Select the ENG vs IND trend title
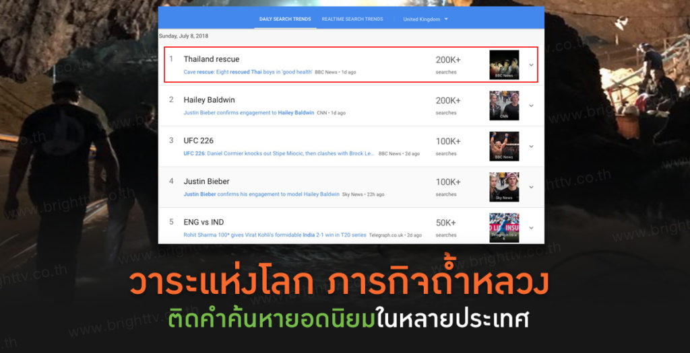Screen dimensions: 690x353 tap(203, 222)
